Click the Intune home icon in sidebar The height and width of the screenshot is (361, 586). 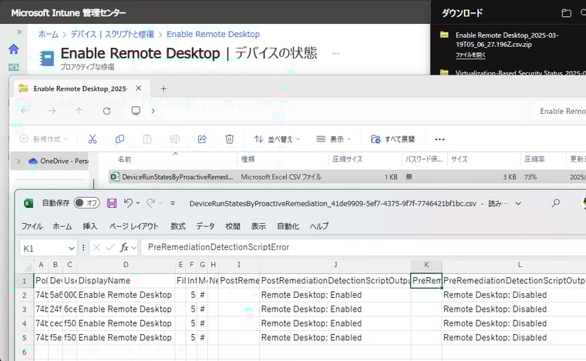14,48
